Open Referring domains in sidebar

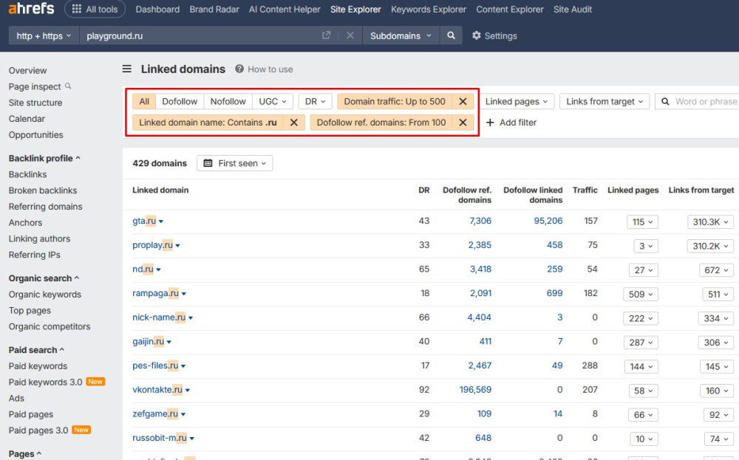point(45,207)
